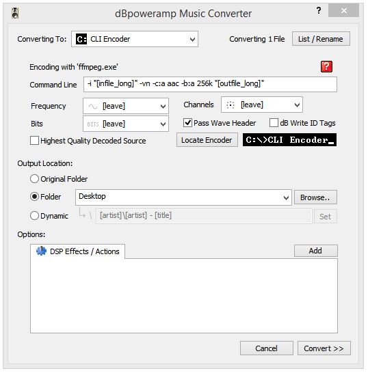Click the disabled Set button

tap(326, 217)
